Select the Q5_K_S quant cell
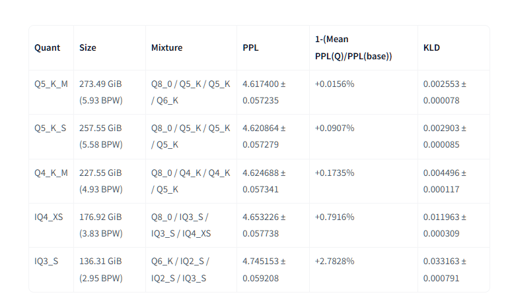Image resolution: width=510 pixels, height=307 pixels. [x=50, y=128]
